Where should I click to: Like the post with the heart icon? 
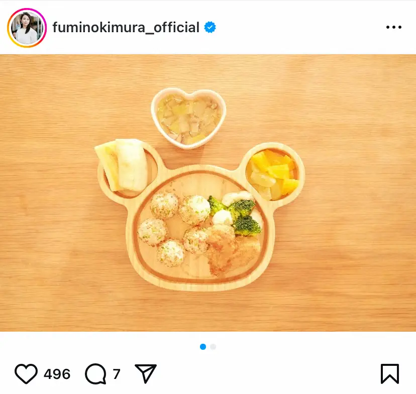coord(26,374)
